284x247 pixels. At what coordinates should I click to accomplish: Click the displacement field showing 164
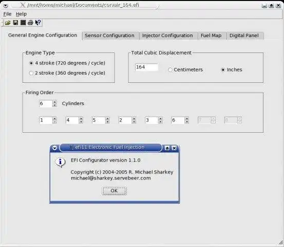tap(146, 67)
